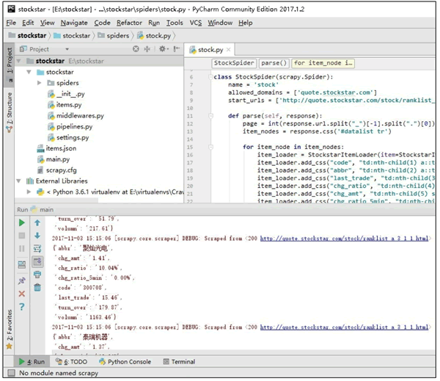Click the Pause output icon in Run panel
This screenshot has height=381, width=440.
tap(21, 248)
